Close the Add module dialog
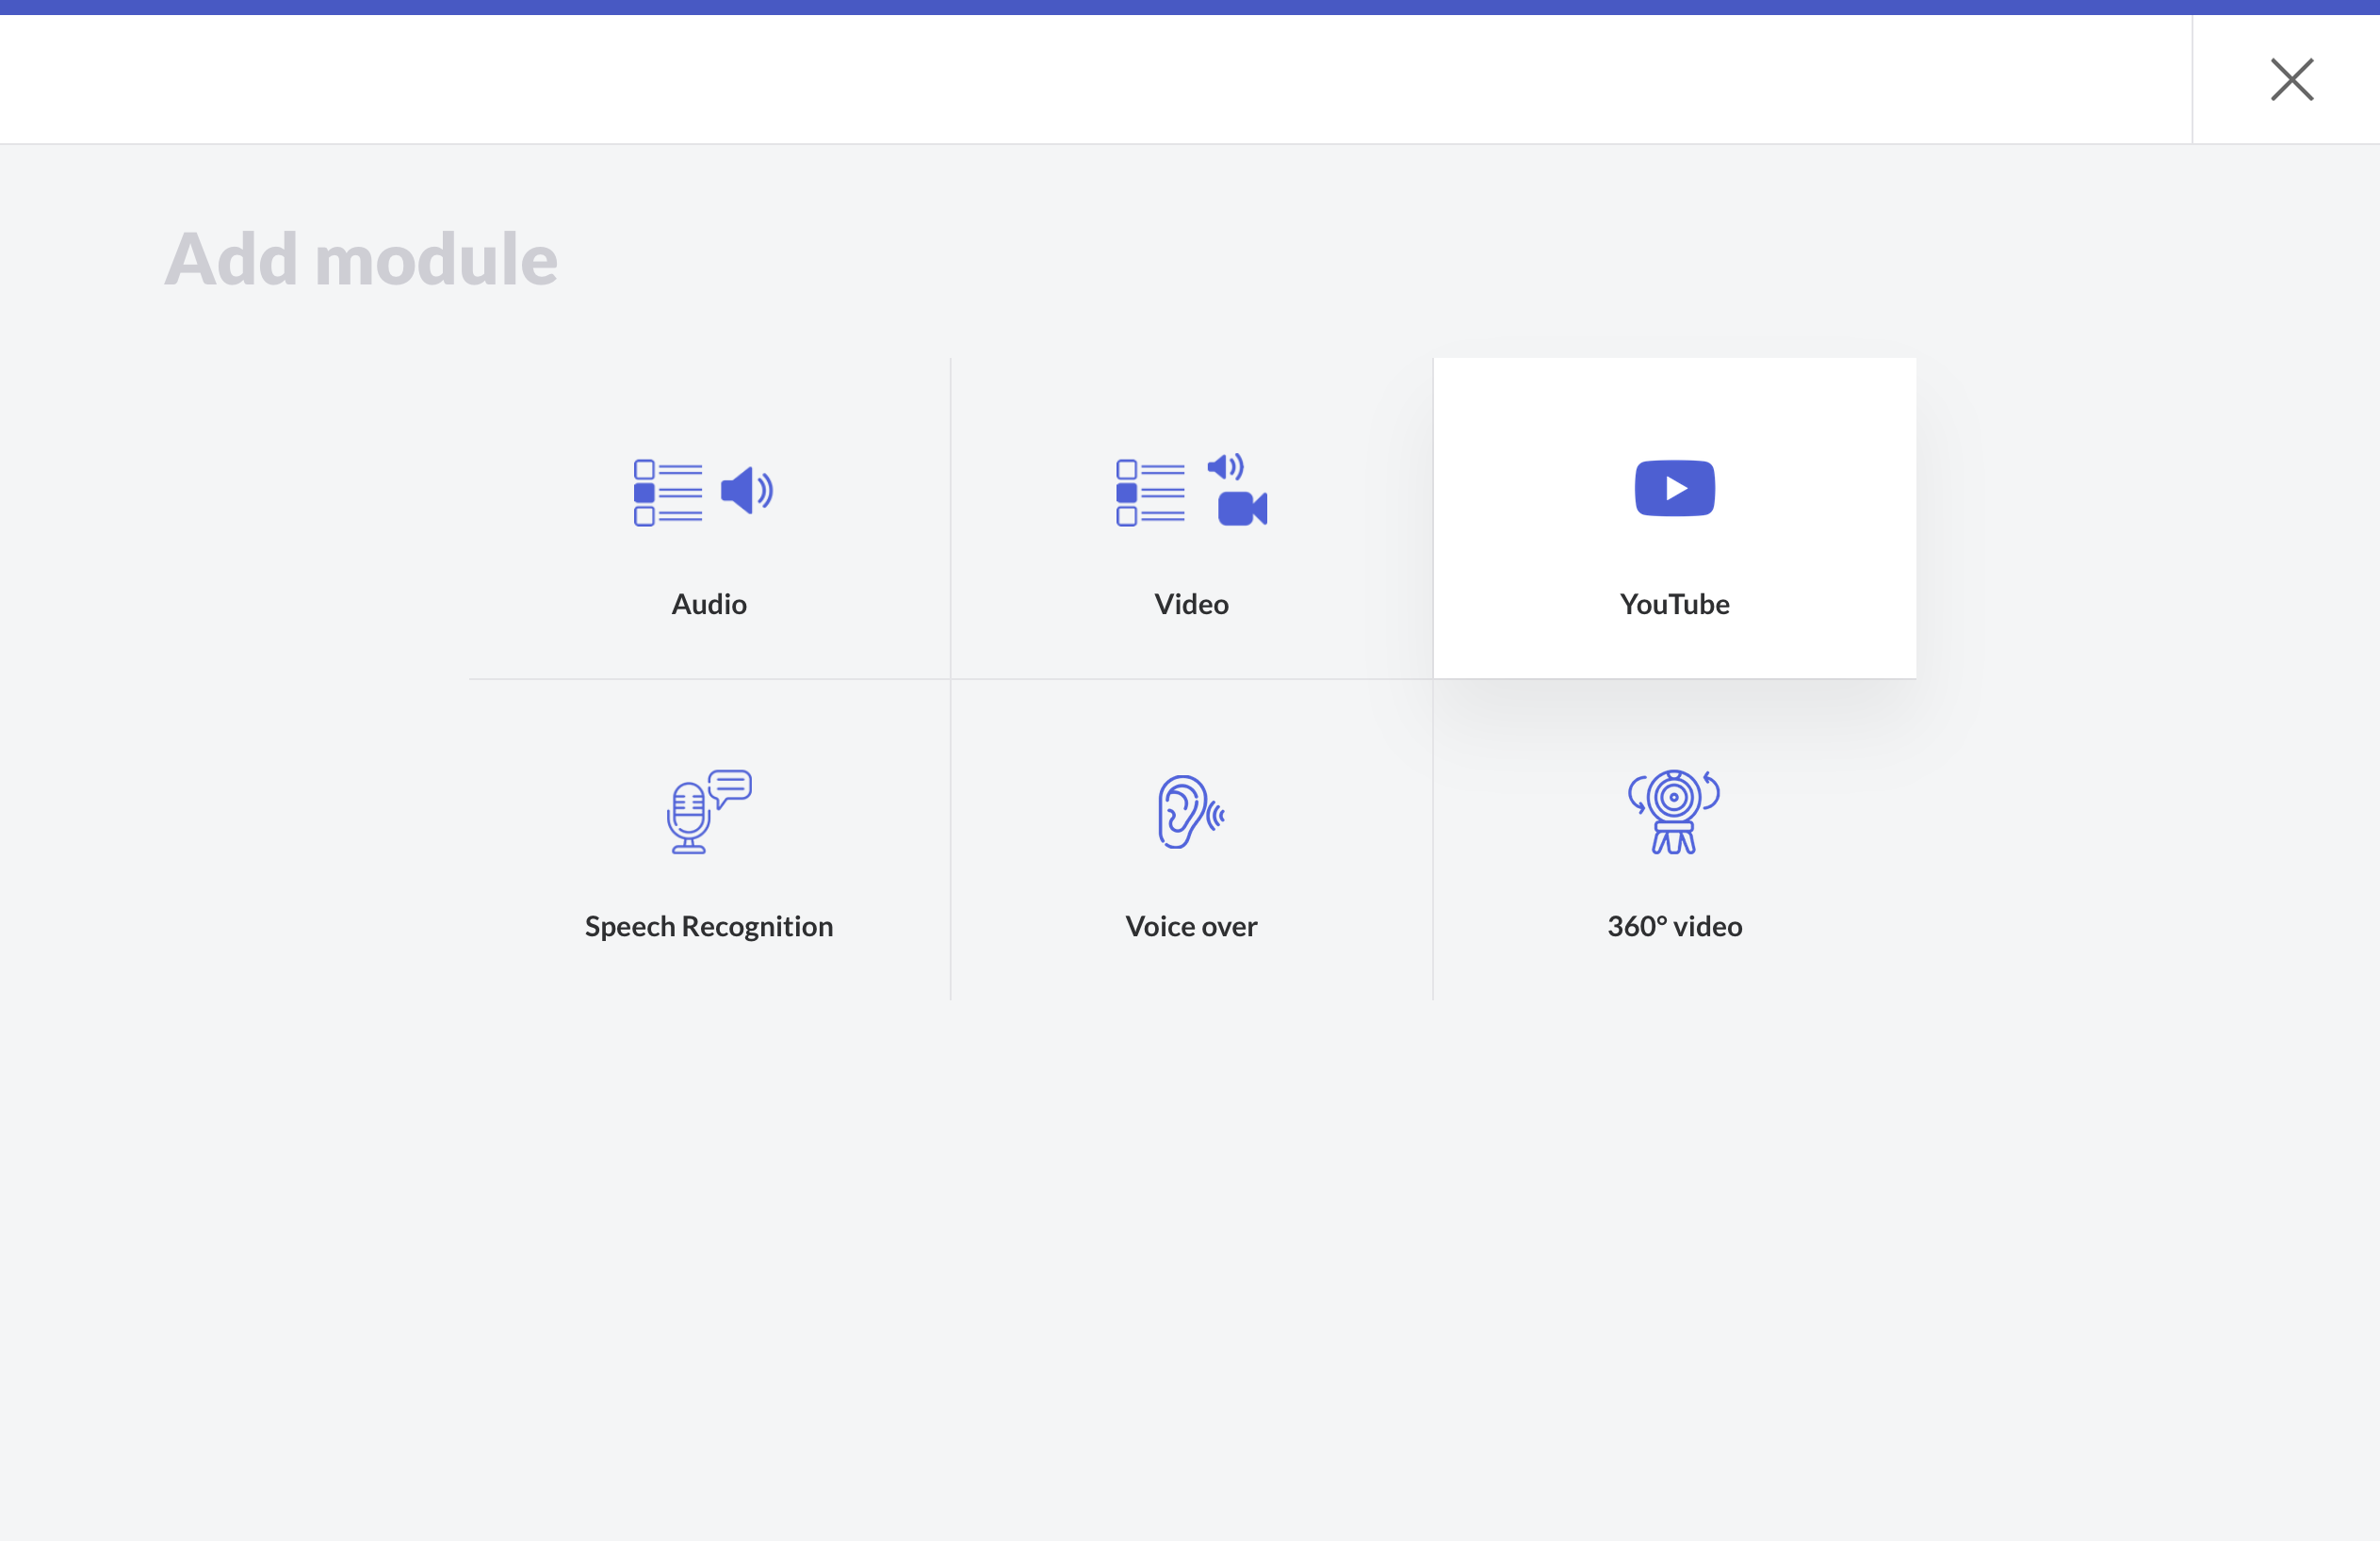 click(2291, 79)
